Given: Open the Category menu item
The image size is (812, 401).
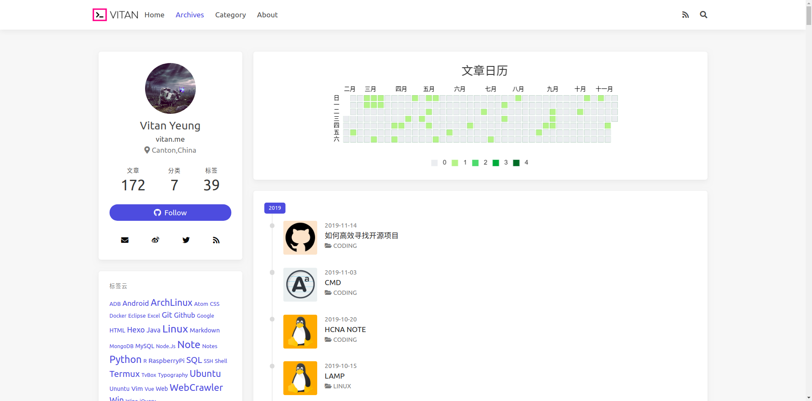Looking at the screenshot, I should [230, 15].
